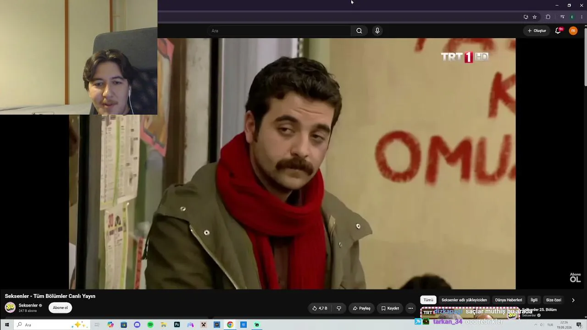
Task: Select the Dünya Haberleri chip
Action: 509,300
